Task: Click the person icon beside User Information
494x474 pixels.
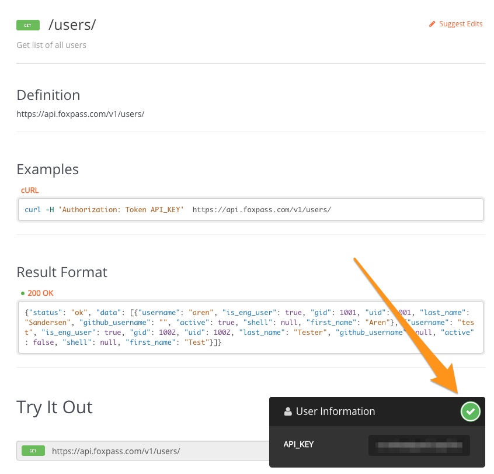Action: (288, 411)
